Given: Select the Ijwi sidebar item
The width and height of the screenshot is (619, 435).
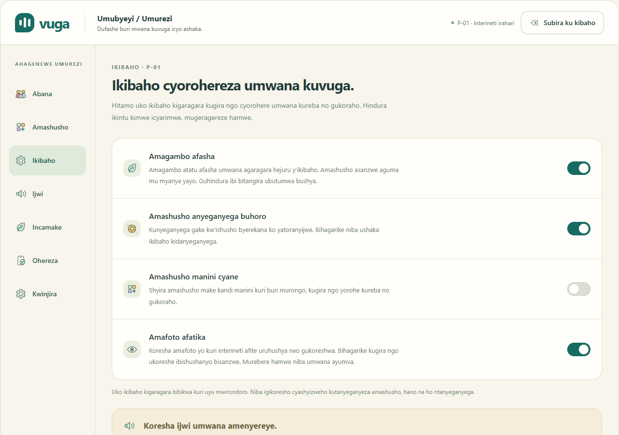Looking at the screenshot, I should [47, 194].
